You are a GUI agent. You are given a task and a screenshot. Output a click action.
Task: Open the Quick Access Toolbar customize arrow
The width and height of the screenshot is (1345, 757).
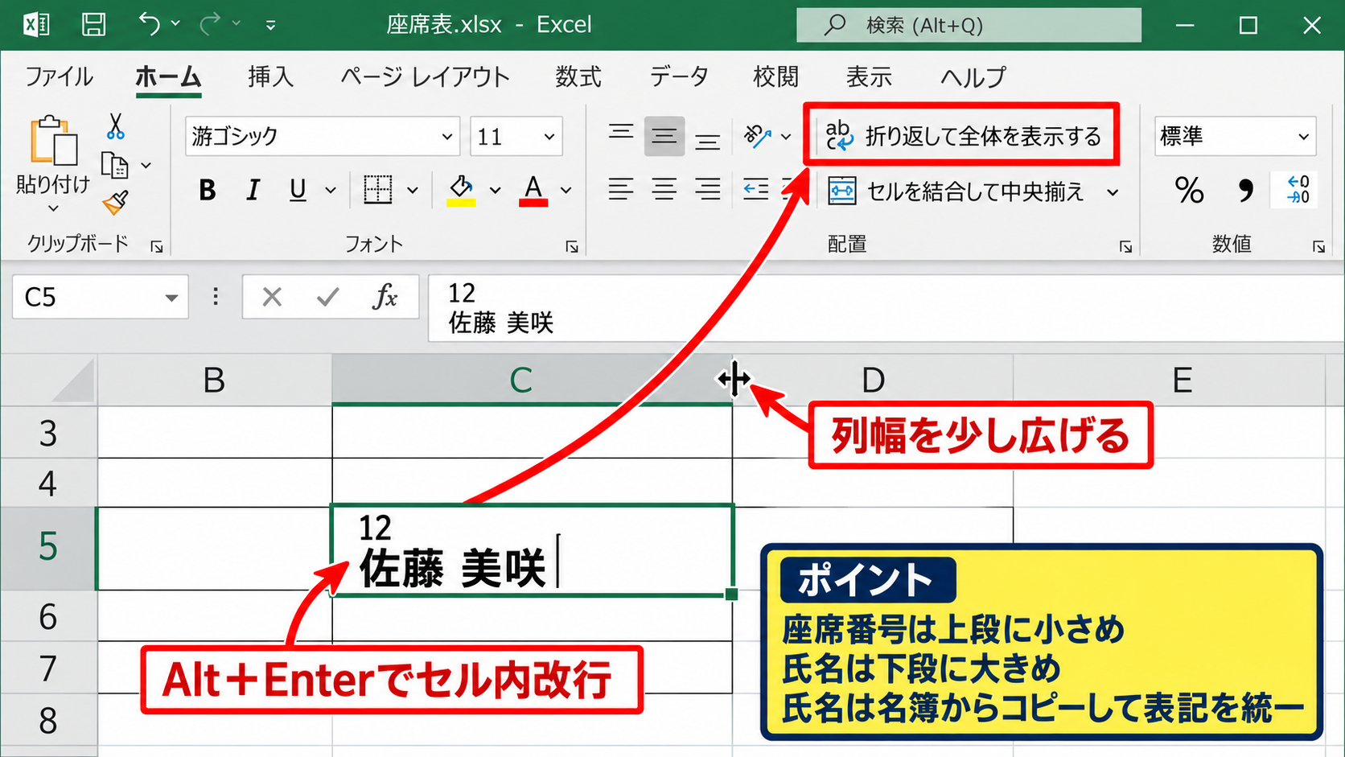click(271, 26)
